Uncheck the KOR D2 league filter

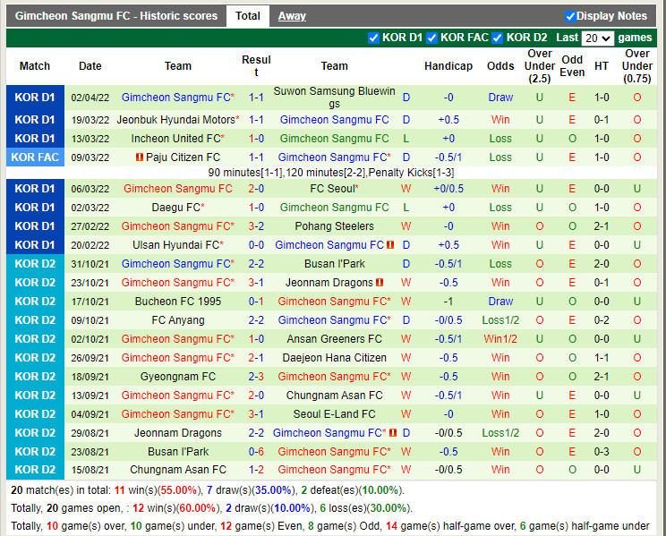[497, 38]
